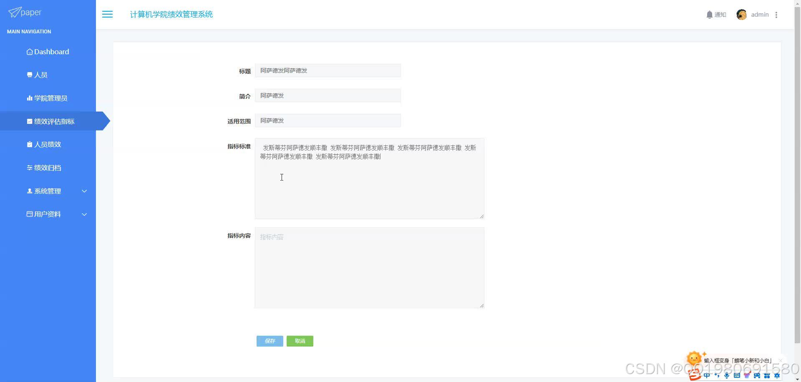Image resolution: width=801 pixels, height=382 pixels.
Task: Click the IME sun mascot icon
Action: point(695,358)
